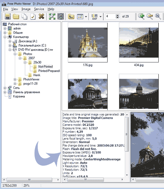Click the image number field showing 4

coord(110,16)
